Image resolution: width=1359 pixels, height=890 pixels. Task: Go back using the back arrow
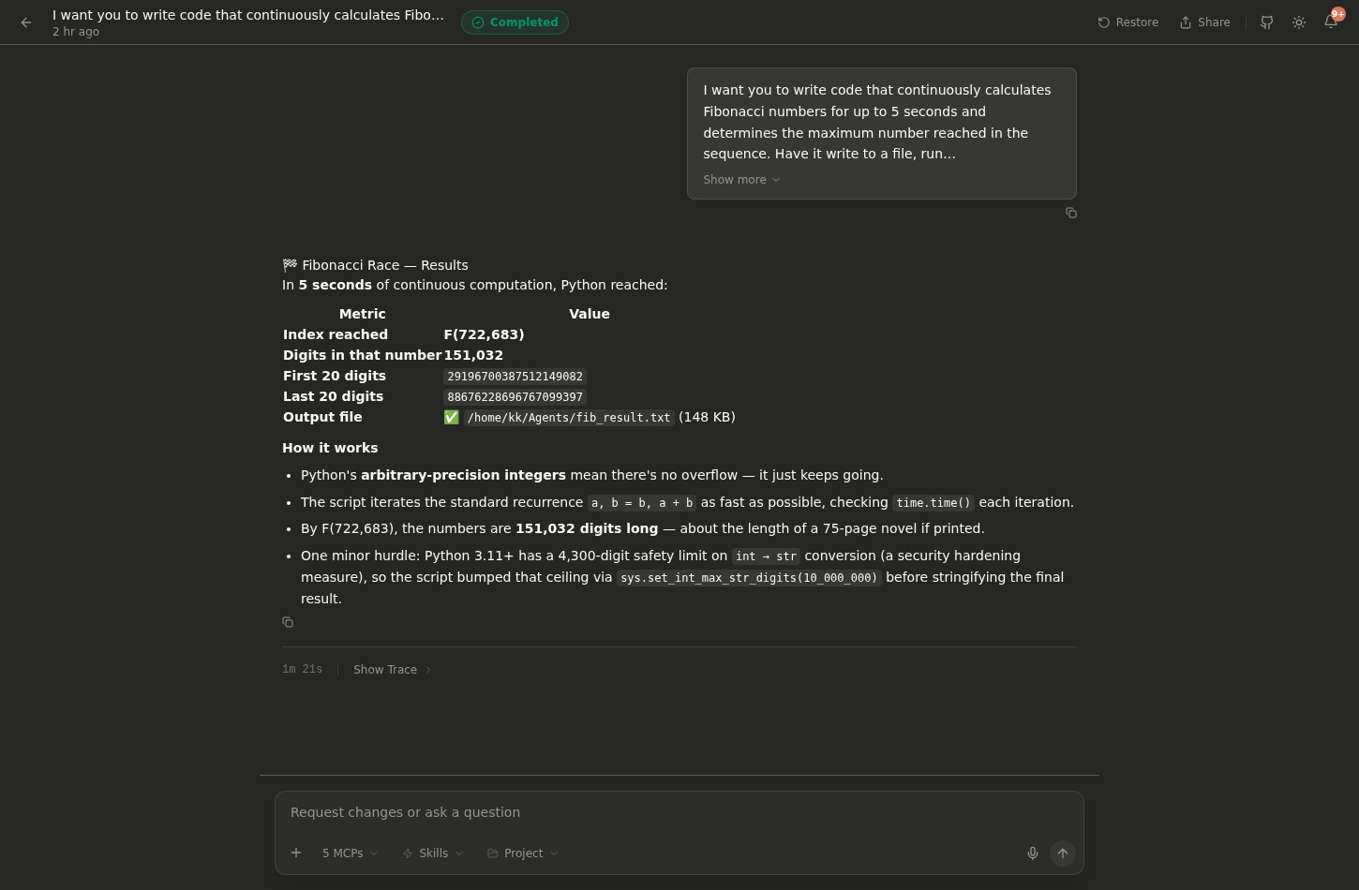click(x=25, y=22)
